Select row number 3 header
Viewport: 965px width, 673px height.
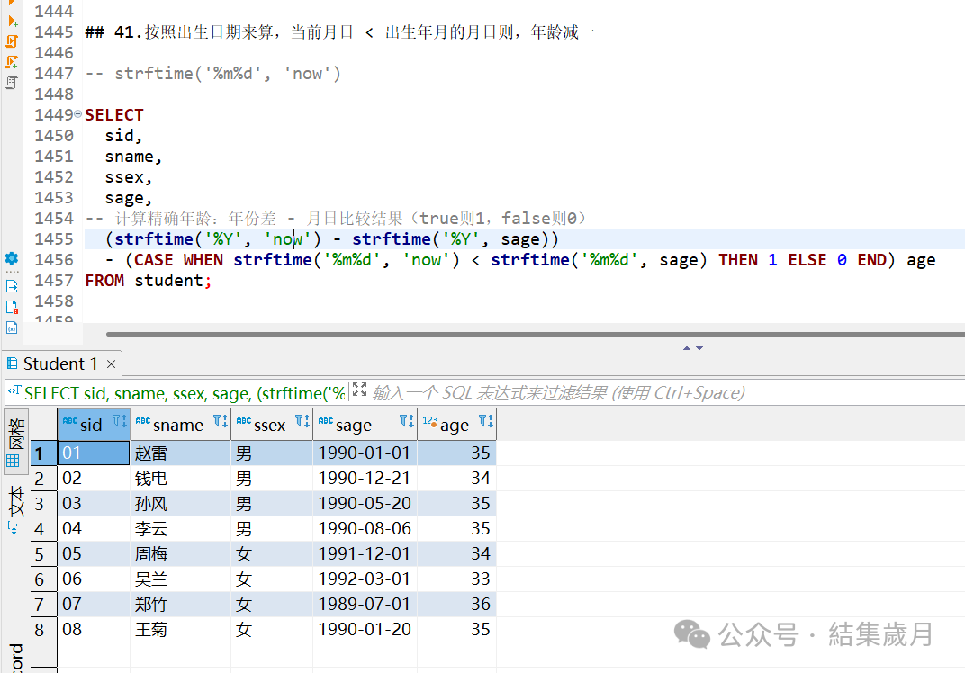pos(43,504)
